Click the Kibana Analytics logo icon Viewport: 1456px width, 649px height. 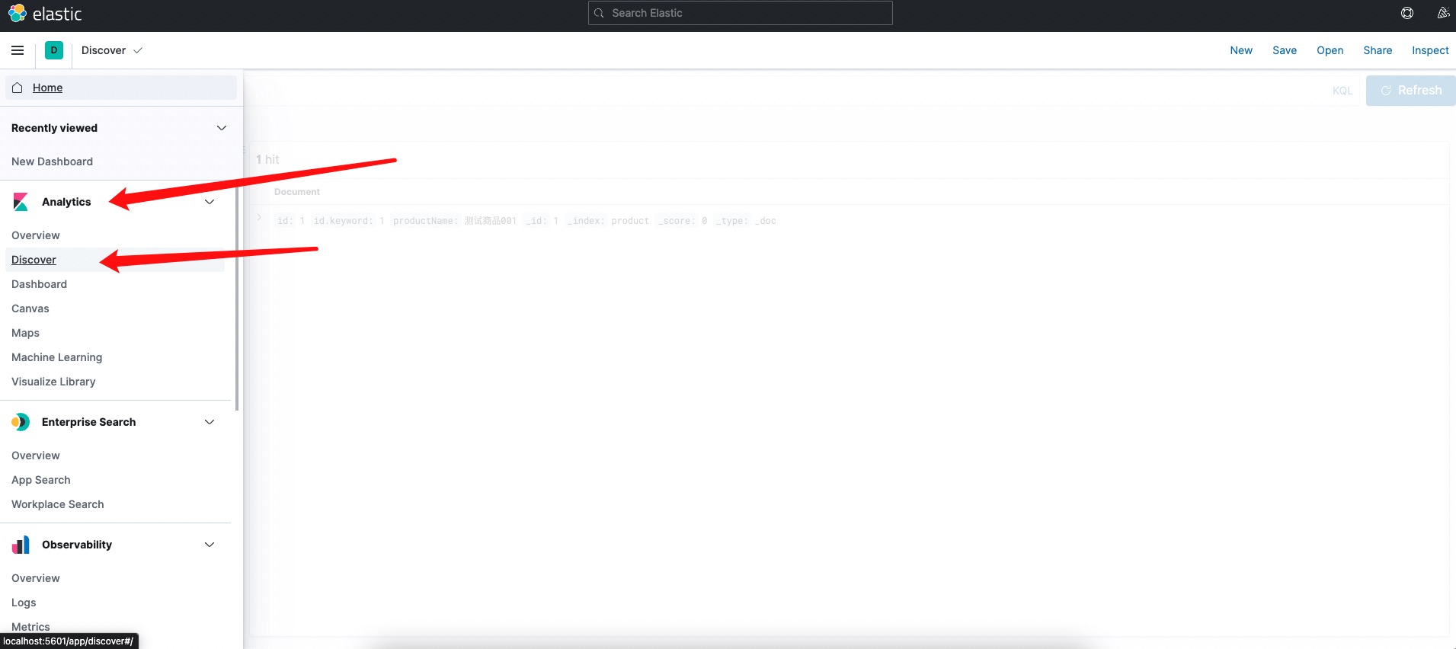[x=21, y=202]
